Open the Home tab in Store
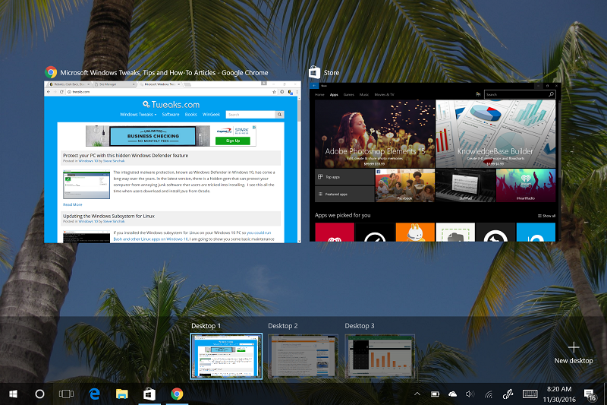The height and width of the screenshot is (405, 607). [319, 94]
